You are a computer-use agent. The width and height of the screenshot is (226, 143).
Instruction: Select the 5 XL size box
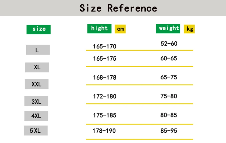36,130
